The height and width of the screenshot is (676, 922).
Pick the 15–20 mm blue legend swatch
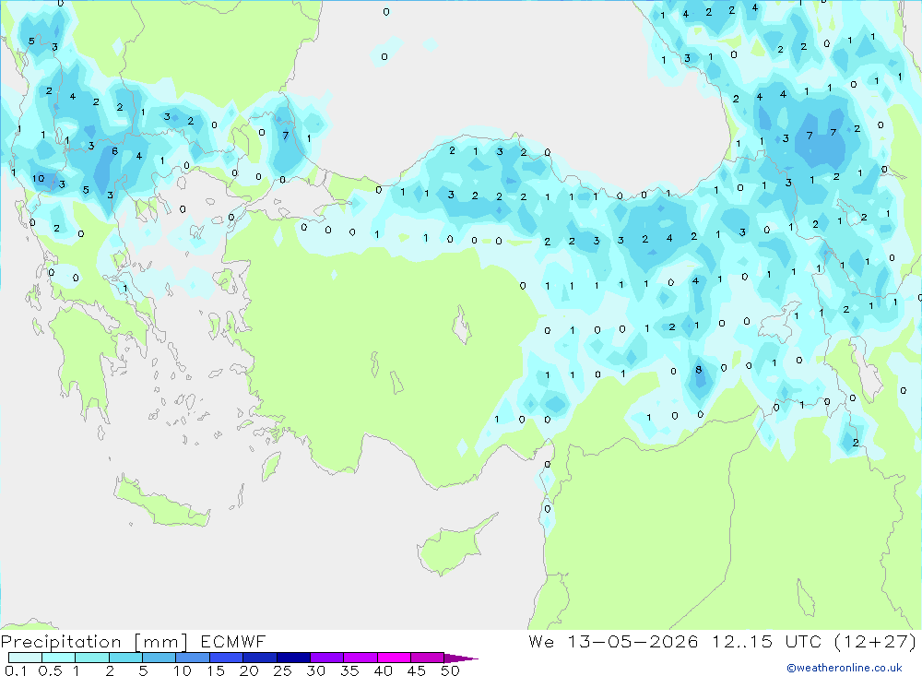coord(227,658)
